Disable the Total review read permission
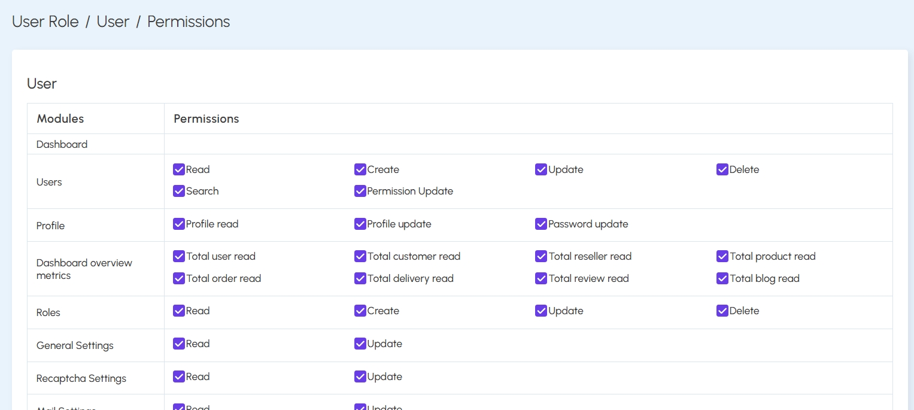 (541, 278)
